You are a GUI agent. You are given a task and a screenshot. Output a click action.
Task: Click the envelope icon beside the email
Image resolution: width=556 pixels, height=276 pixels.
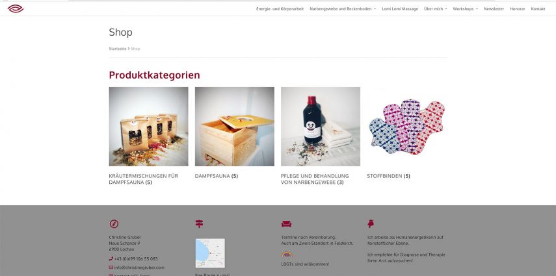[111, 268]
